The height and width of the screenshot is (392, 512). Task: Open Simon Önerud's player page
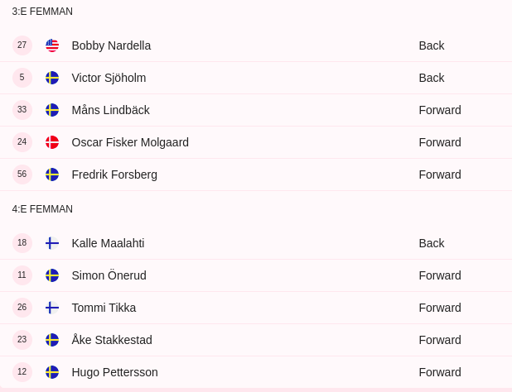click(109, 275)
